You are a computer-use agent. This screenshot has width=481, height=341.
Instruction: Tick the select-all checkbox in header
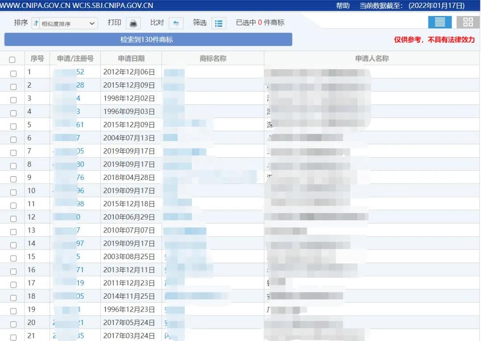[12, 60]
